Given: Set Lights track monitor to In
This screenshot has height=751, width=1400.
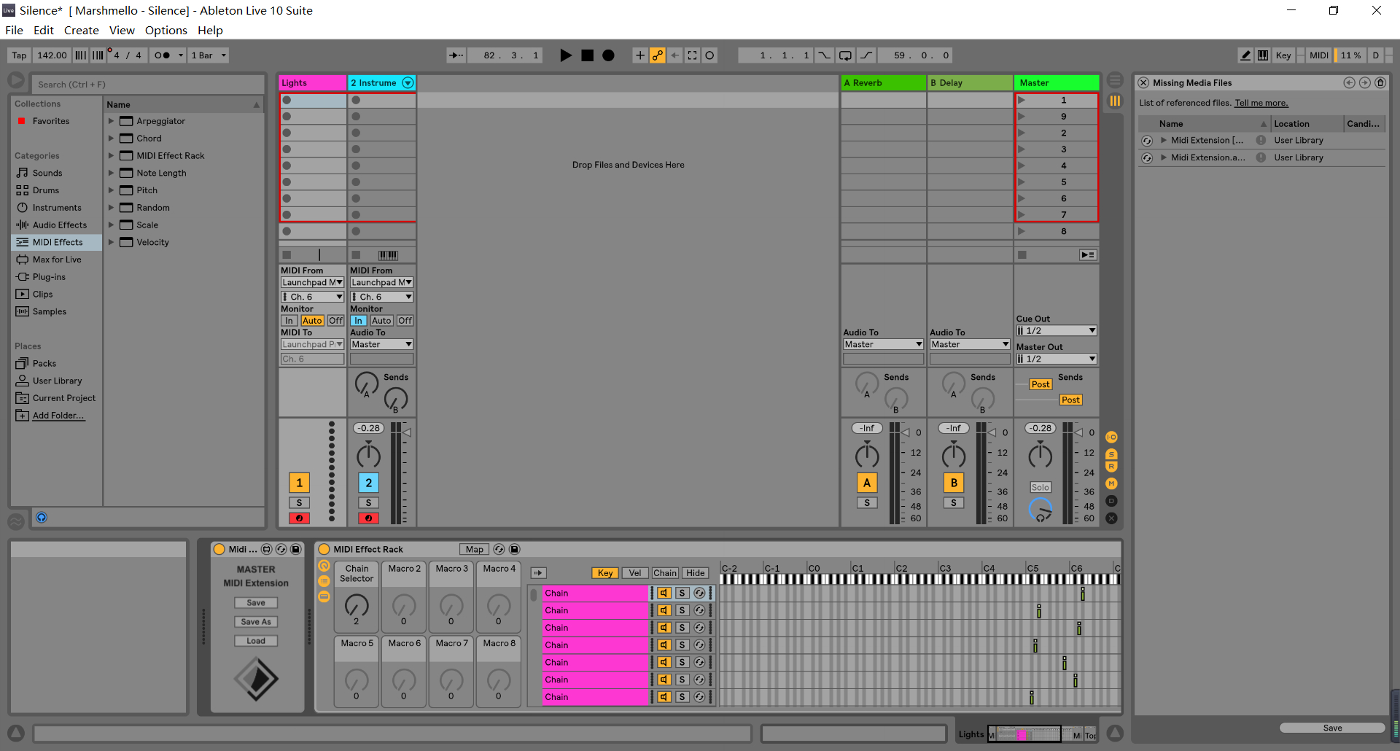Looking at the screenshot, I should coord(289,321).
